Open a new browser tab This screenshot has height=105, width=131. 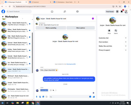pyautogui.click(x=79, y=2)
